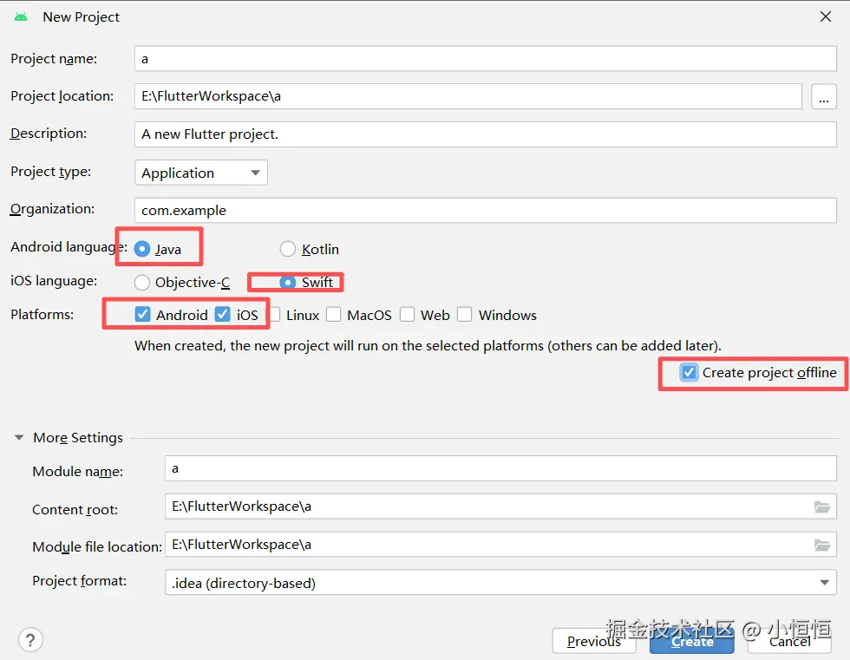
Task: Click the 'Platforms:' label
Action: tap(42, 314)
